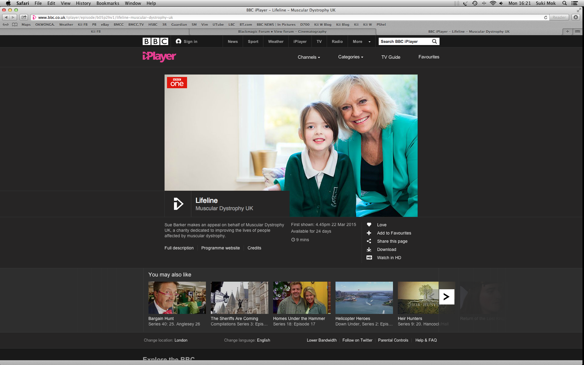Click the Add to Favourites plus icon

click(369, 233)
